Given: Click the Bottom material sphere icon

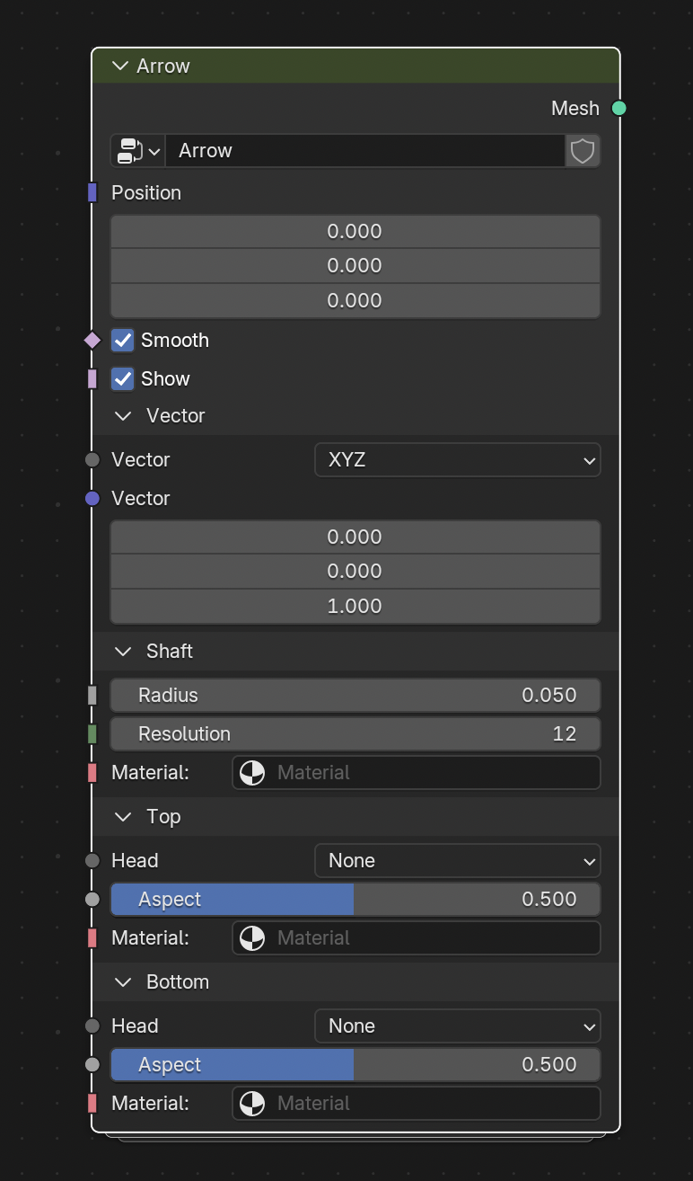Looking at the screenshot, I should (x=252, y=1104).
